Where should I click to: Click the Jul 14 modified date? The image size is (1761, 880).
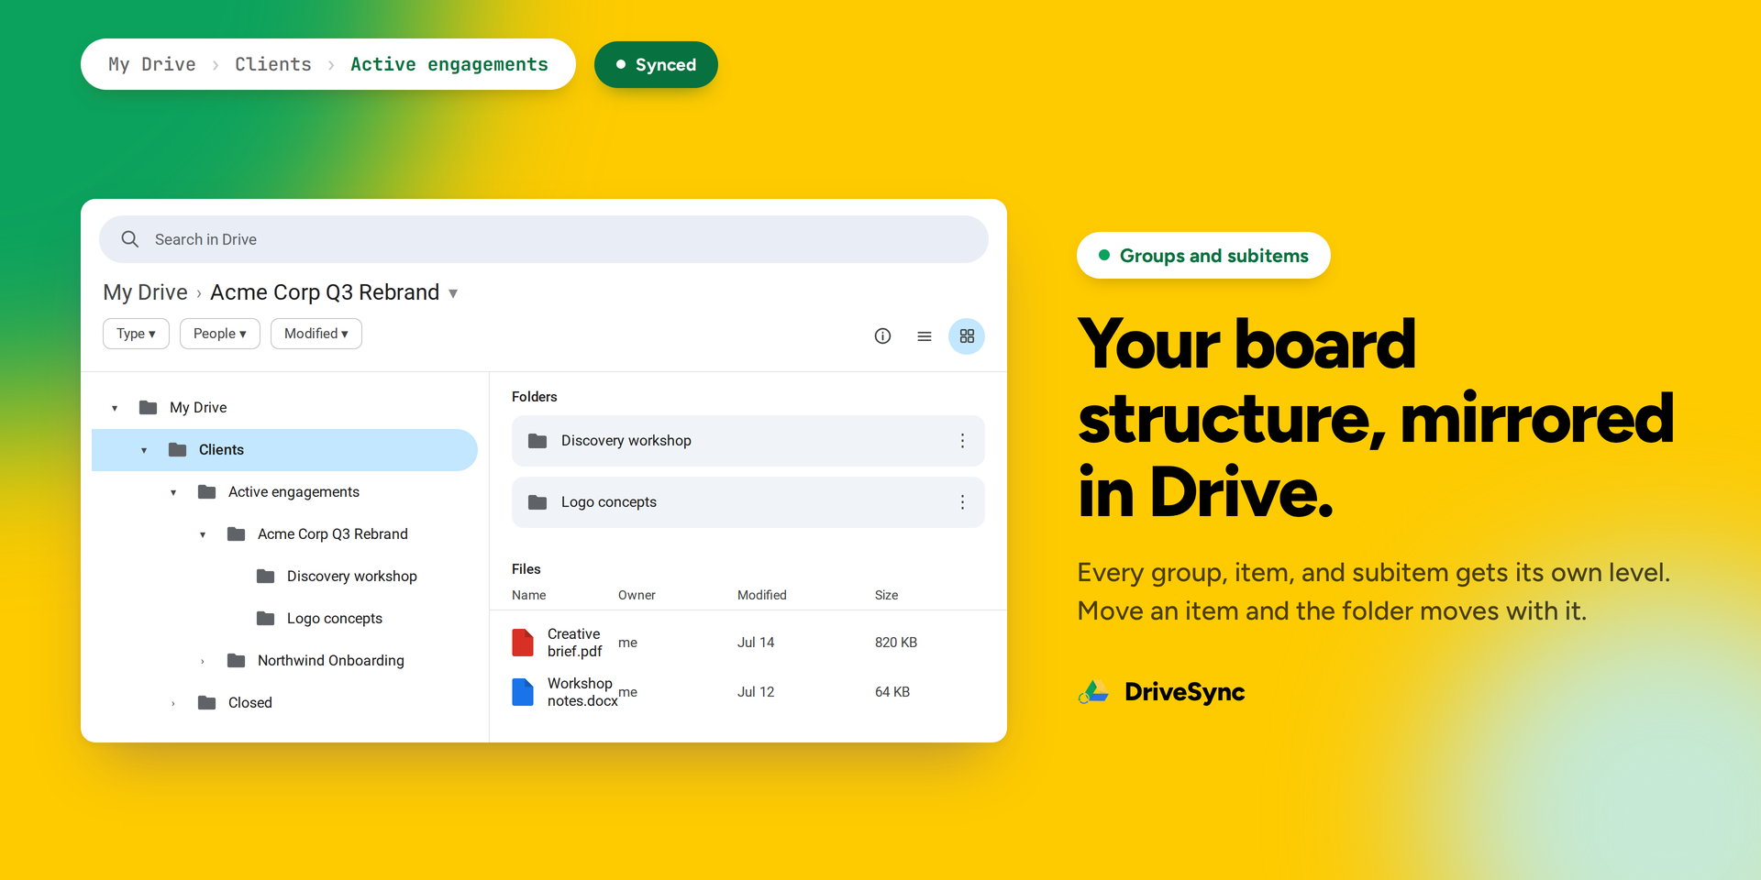[x=756, y=643]
